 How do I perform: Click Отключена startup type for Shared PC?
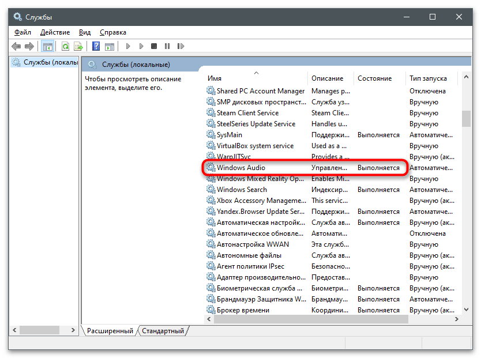coord(427,91)
